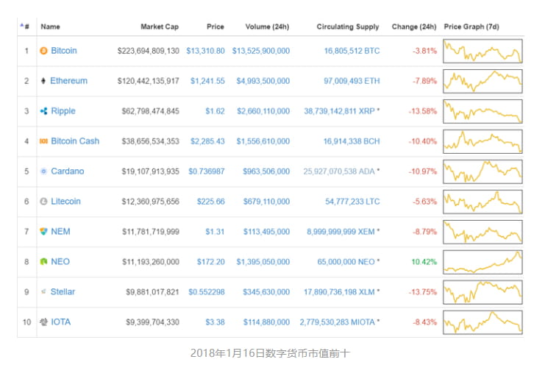Click the NEM shield logo icon
This screenshot has width=534, height=390.
coord(43,232)
